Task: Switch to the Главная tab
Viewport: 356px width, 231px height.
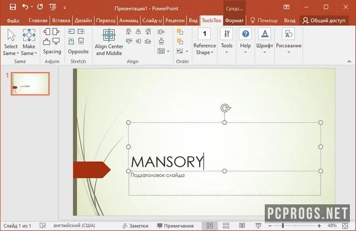Action: click(x=38, y=21)
